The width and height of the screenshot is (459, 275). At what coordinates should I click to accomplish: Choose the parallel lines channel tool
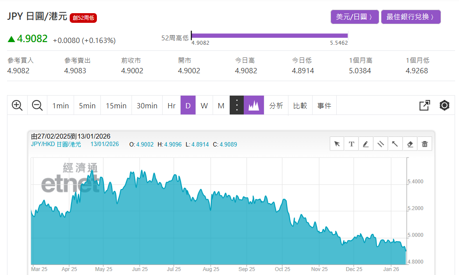coord(381,144)
